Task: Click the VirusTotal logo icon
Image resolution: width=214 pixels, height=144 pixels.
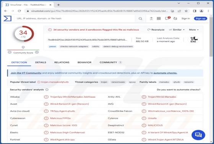Action: [7, 18]
